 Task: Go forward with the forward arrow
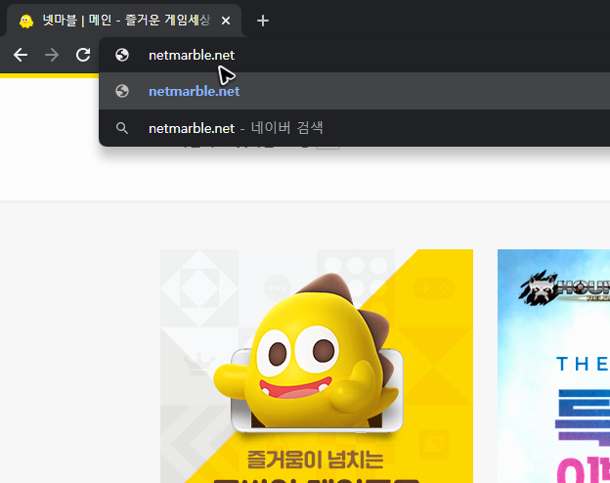point(52,55)
